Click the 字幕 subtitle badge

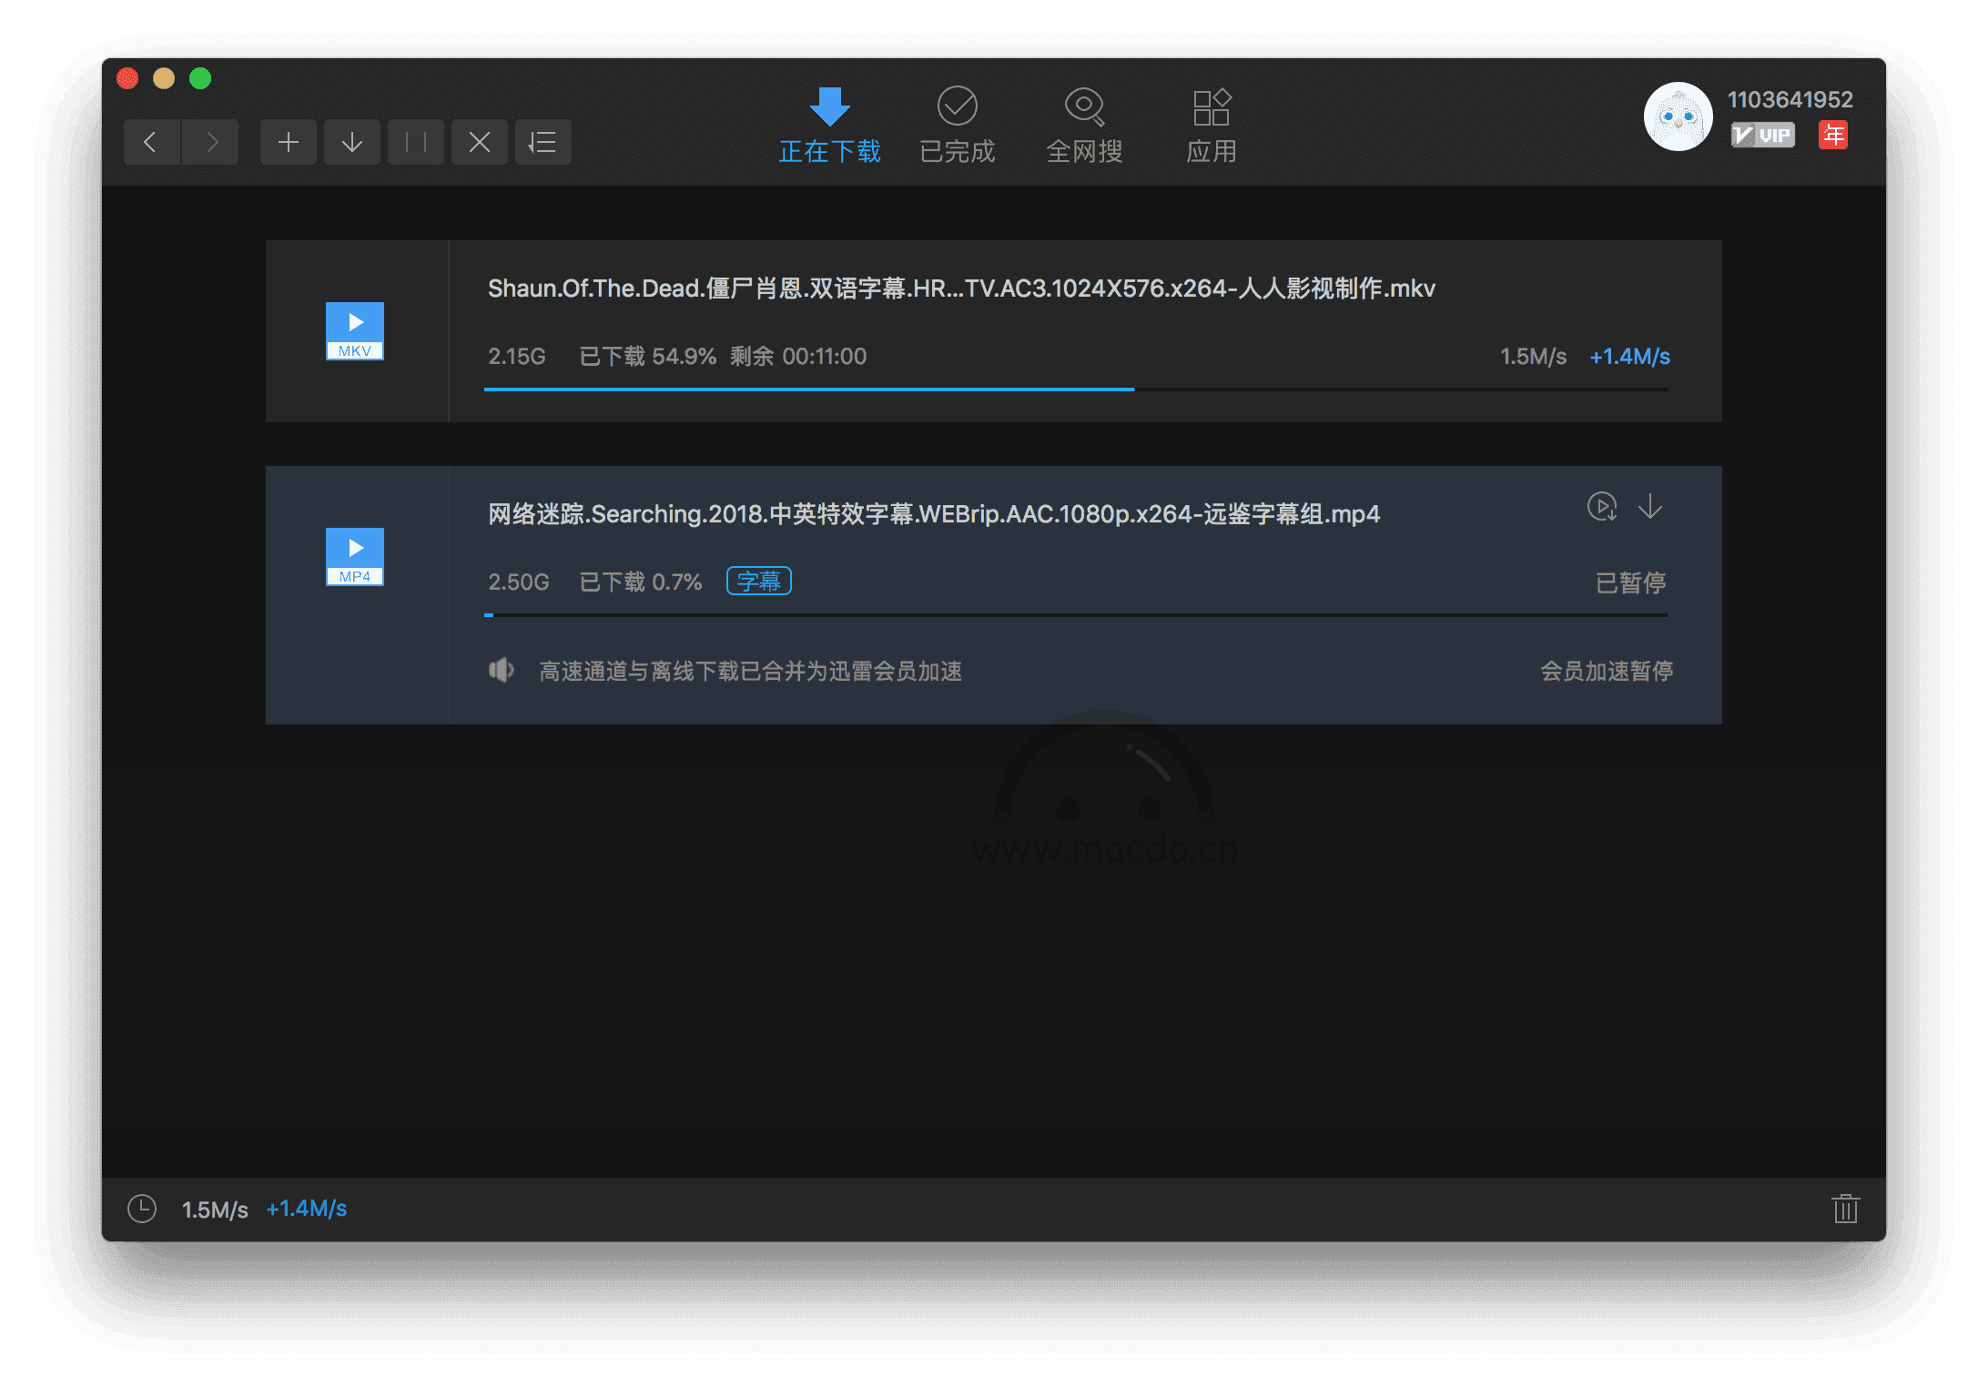[x=758, y=581]
